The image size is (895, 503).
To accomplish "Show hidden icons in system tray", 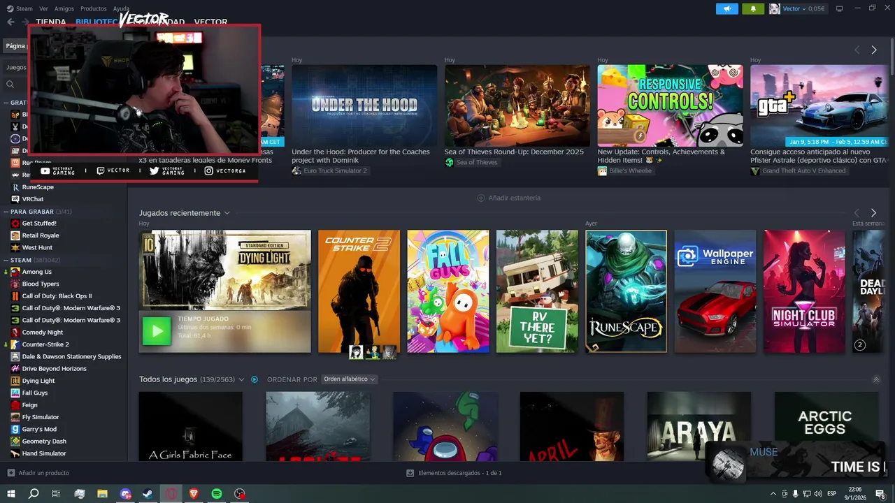I will (773, 494).
